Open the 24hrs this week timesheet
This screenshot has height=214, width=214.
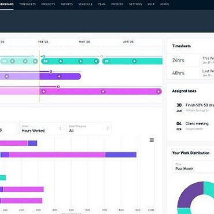point(190,60)
